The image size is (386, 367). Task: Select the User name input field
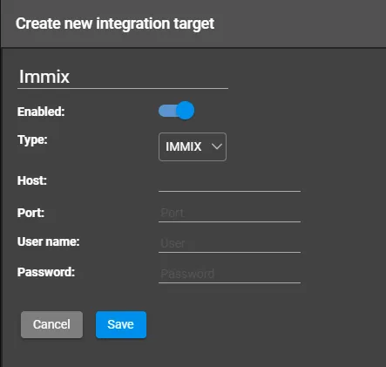[x=229, y=243]
